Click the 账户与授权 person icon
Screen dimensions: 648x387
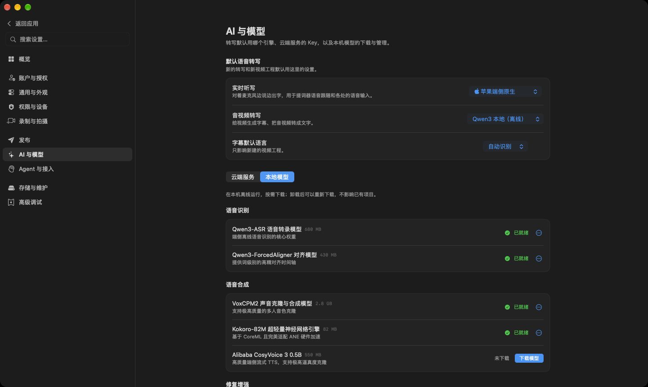point(11,78)
